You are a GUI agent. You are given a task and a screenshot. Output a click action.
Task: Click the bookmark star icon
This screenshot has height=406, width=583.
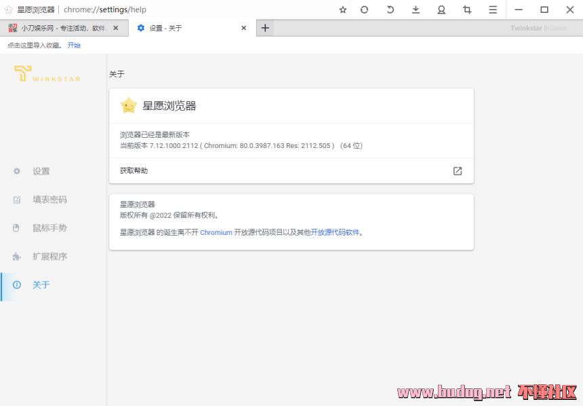[343, 10]
